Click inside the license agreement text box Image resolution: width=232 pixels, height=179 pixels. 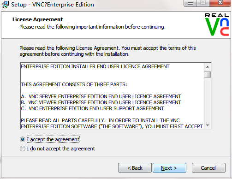112,96
